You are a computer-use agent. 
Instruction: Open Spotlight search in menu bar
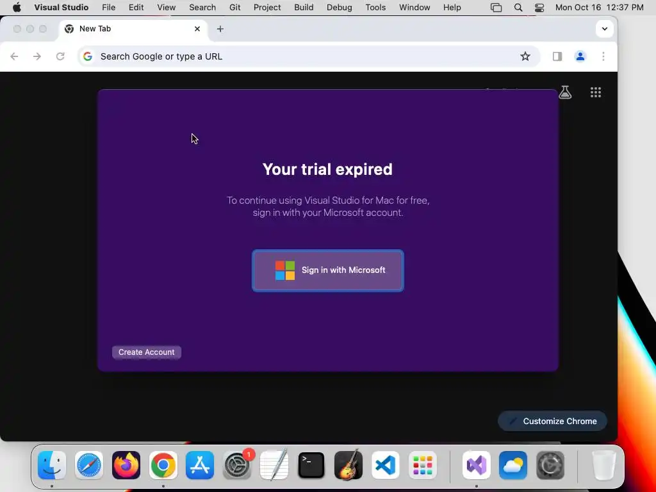(x=518, y=8)
